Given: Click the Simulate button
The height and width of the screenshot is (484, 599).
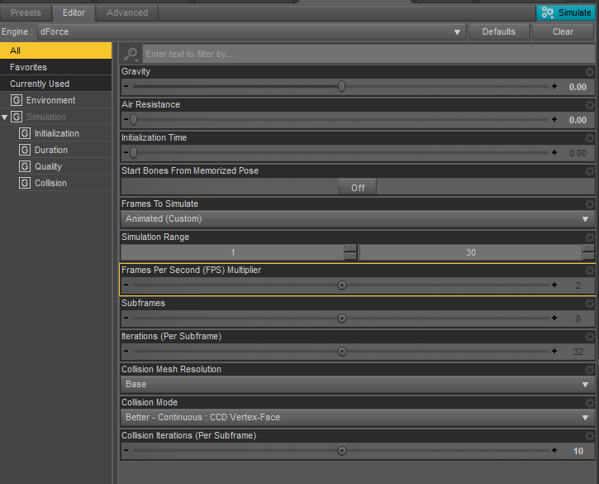Looking at the screenshot, I should point(566,13).
